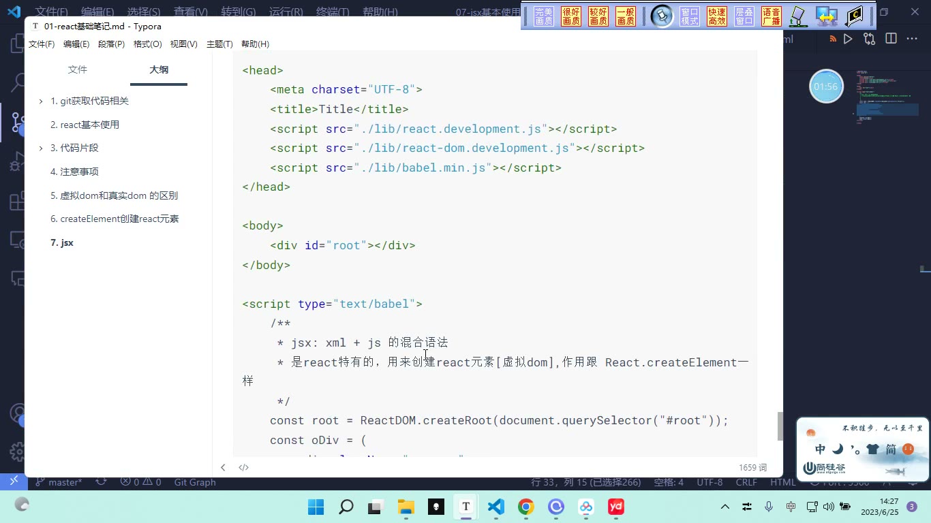Switch to 大纲 outline tab
931x523 pixels.
(x=159, y=69)
